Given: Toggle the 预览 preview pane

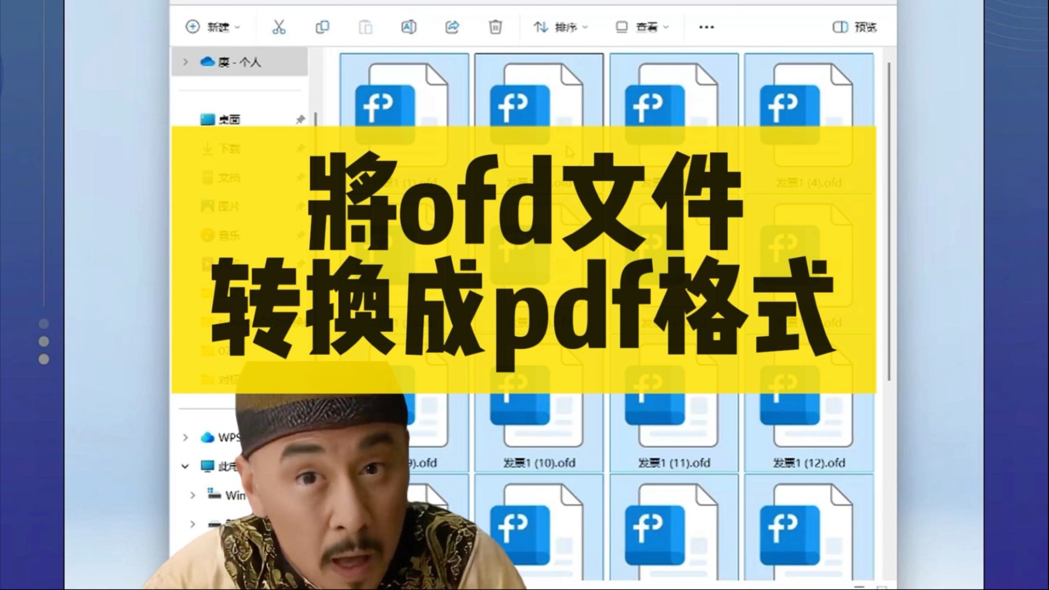Looking at the screenshot, I should [856, 27].
